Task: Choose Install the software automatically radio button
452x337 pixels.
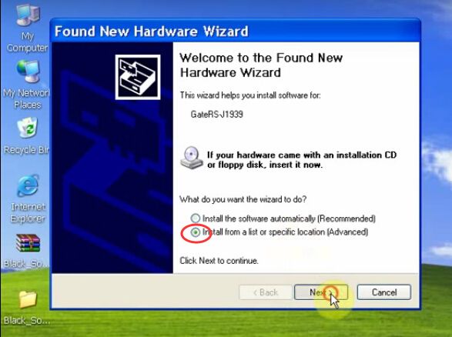Action: pos(196,218)
